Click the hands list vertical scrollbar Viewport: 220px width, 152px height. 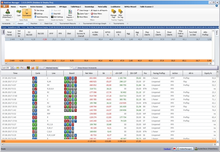(x=217, y=107)
